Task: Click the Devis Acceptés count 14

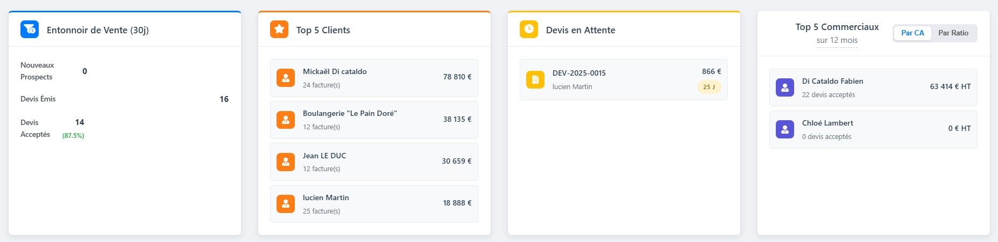Action: tap(80, 122)
